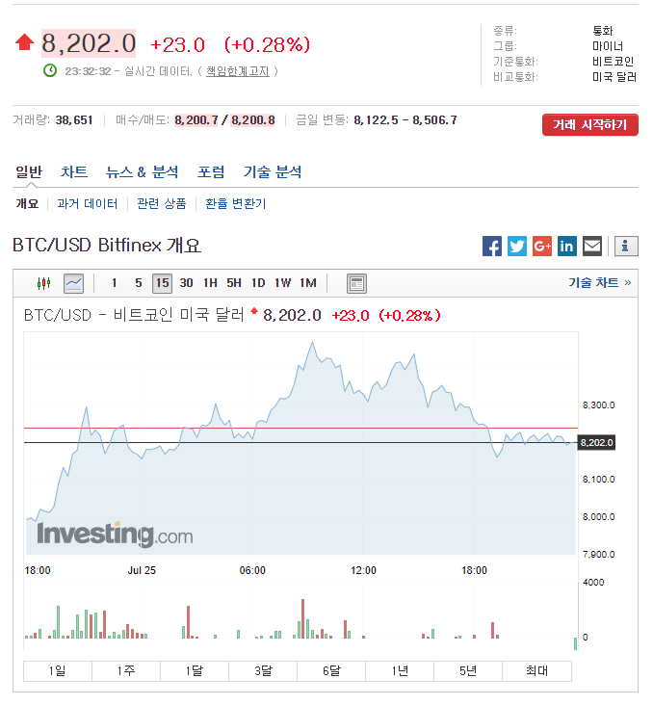
Task: Share on LinkedIn icon
Action: (x=567, y=246)
